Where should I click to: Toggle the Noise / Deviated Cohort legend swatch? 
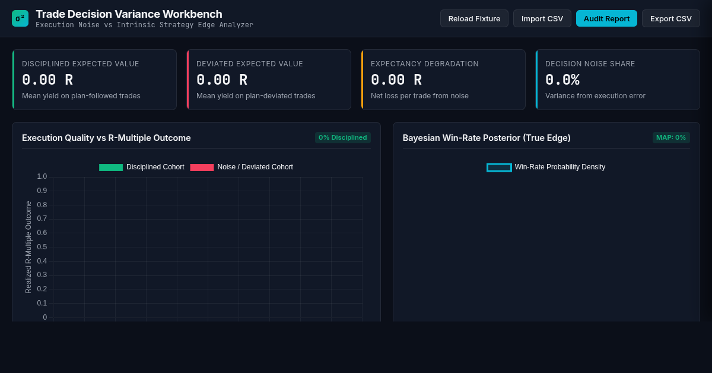(202, 168)
